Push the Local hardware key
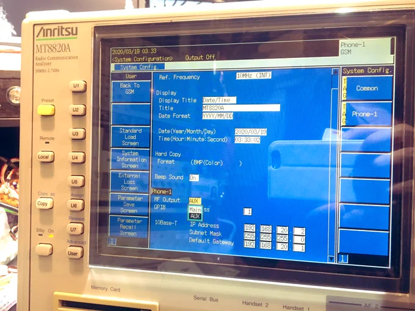The height and width of the screenshot is (311, 415). pyautogui.click(x=46, y=157)
